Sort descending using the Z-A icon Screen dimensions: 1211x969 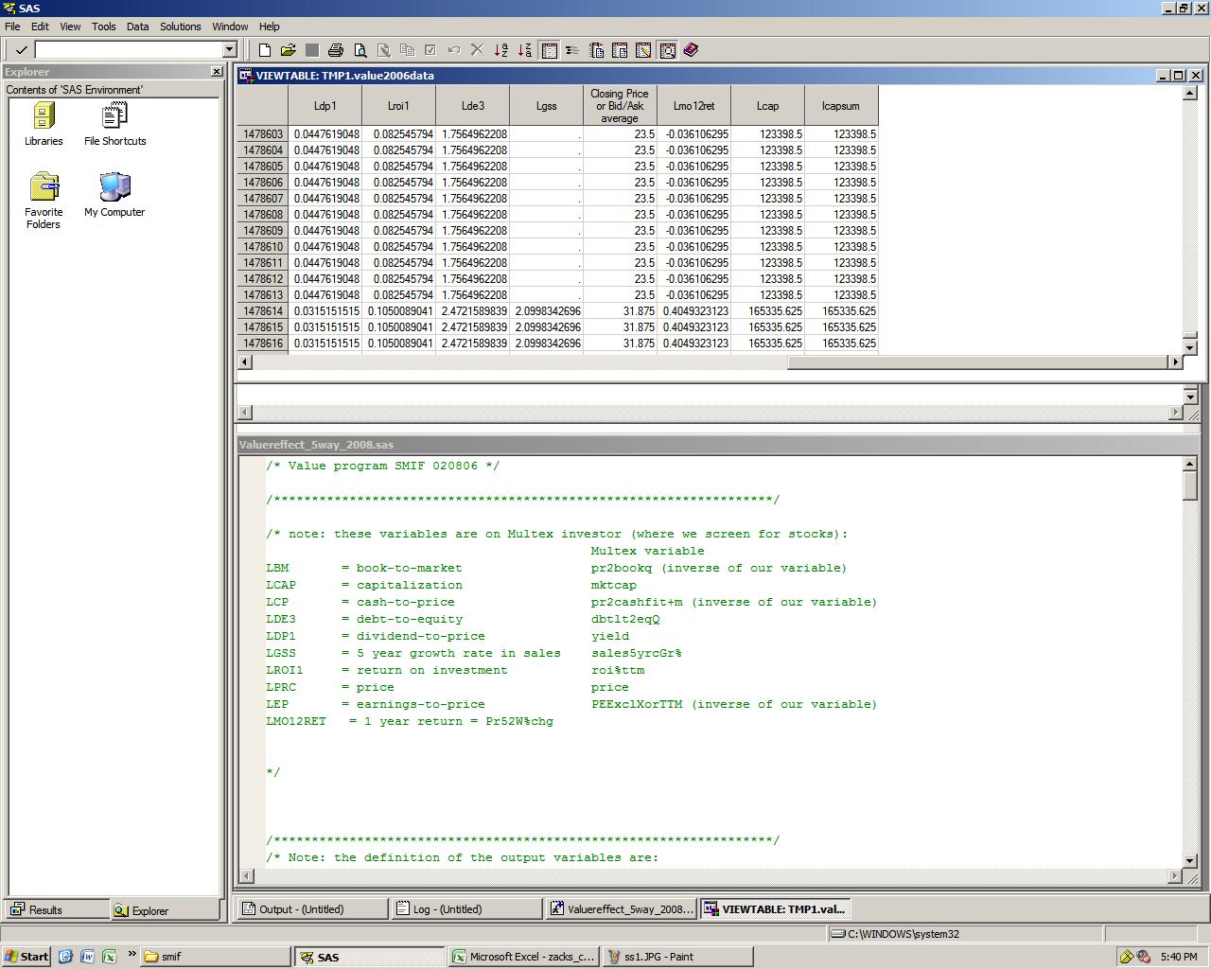(x=524, y=50)
